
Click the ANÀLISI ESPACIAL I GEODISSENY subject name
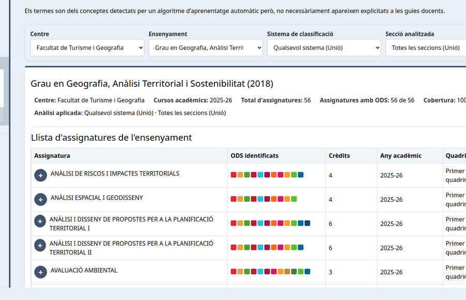(97, 198)
